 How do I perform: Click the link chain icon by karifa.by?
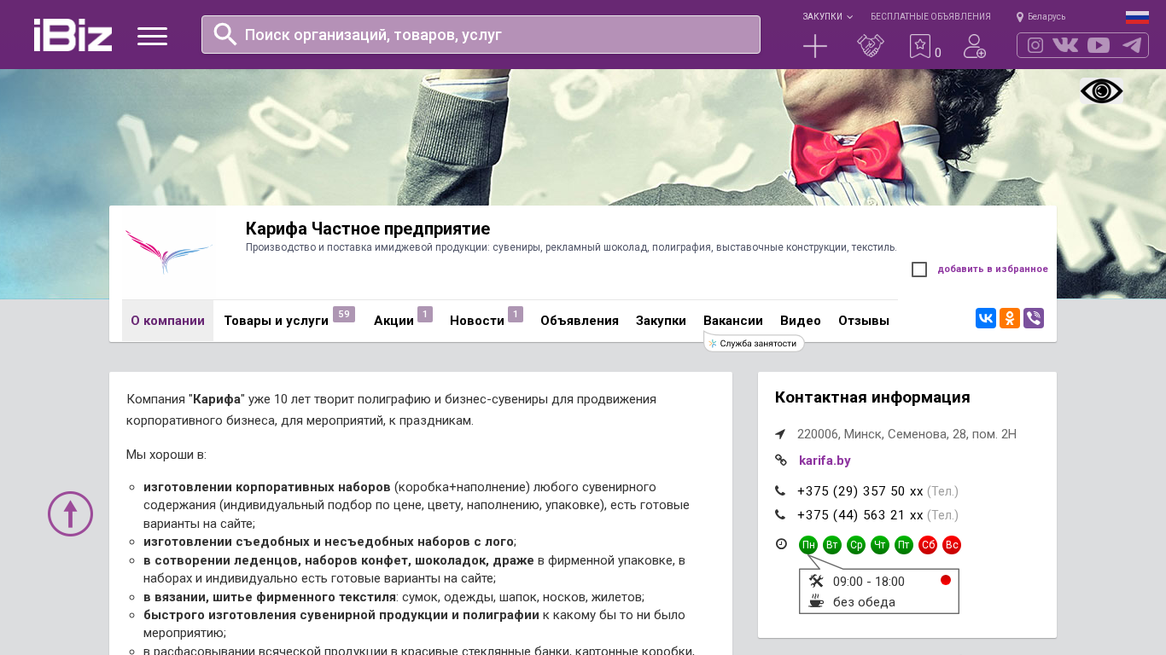pyautogui.click(x=781, y=461)
